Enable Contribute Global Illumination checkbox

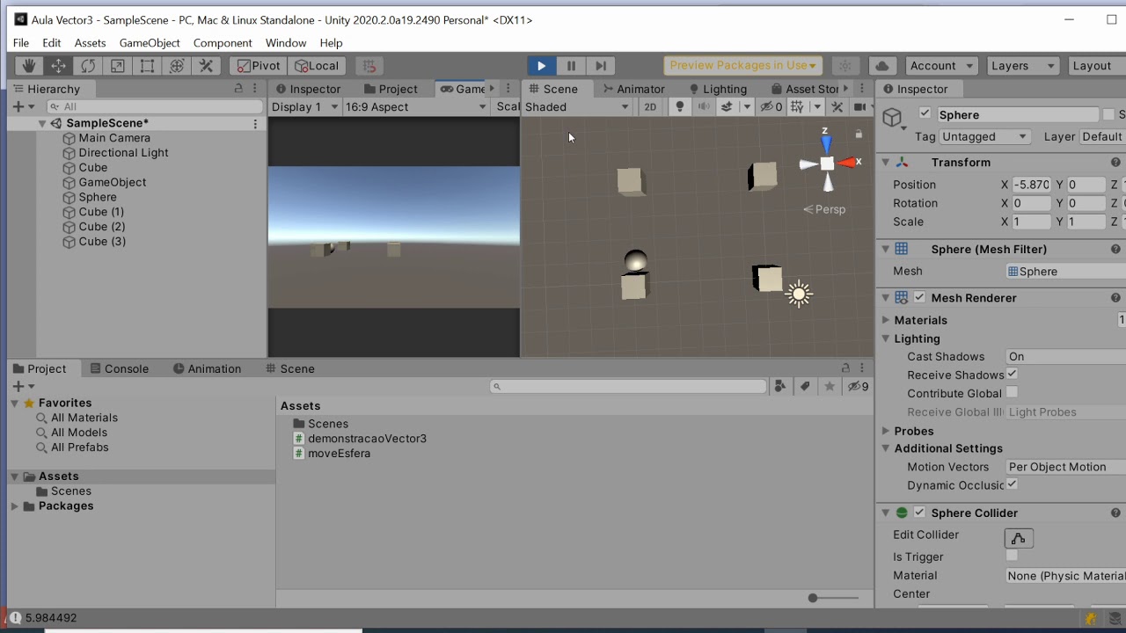coord(1012,393)
